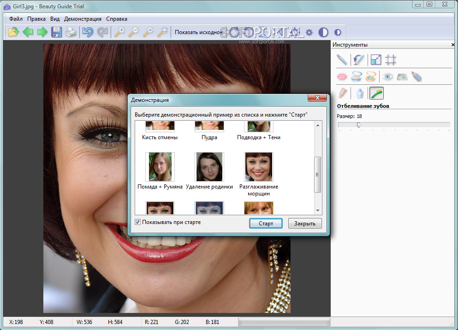This screenshot has width=458, height=330.
Task: Select the eyeliner pencil tool
Action: coord(416,77)
